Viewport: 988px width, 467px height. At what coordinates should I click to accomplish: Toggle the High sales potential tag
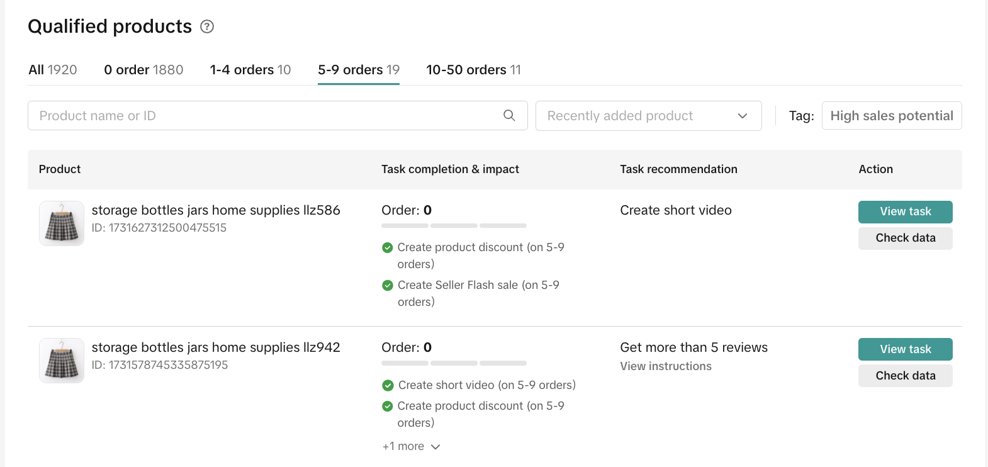point(891,116)
